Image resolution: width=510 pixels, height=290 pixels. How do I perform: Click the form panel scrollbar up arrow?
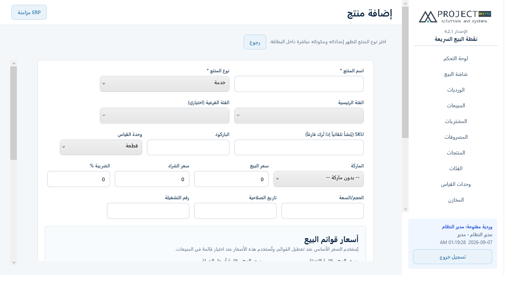tap(14, 63)
